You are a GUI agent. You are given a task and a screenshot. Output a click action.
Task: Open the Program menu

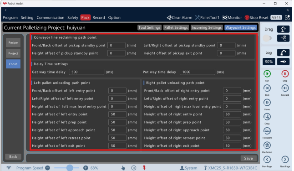pyautogui.click(x=10, y=18)
